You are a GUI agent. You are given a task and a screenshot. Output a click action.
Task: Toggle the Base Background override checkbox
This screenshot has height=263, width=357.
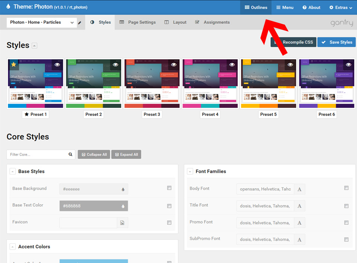click(169, 188)
